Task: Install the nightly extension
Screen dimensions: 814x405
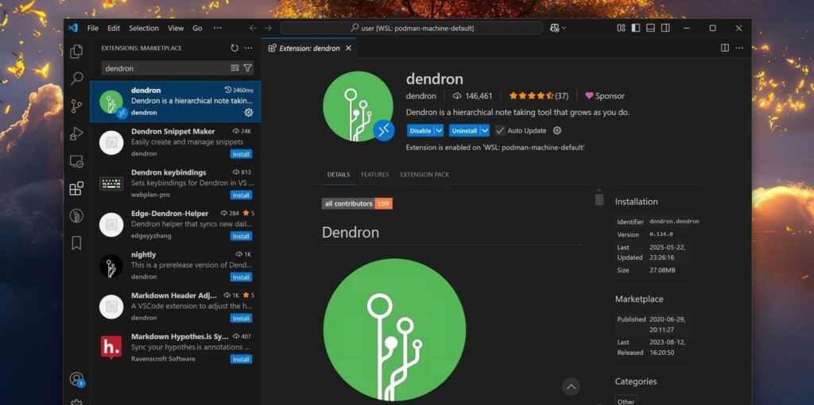Action: click(x=241, y=277)
